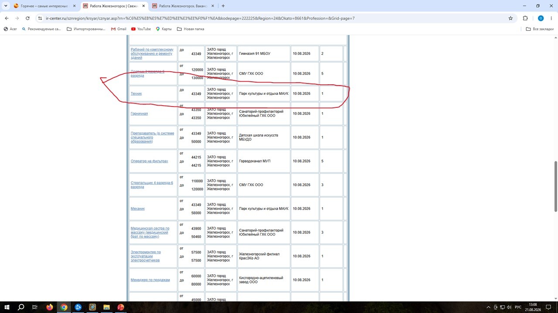
Task: Open Task View on the taskbar
Action: [x=35, y=307]
